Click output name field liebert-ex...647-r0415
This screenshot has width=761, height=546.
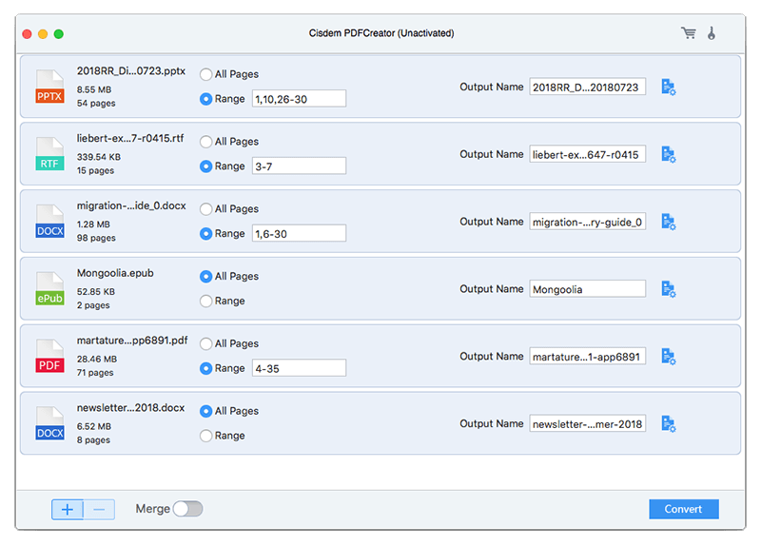[x=587, y=154]
